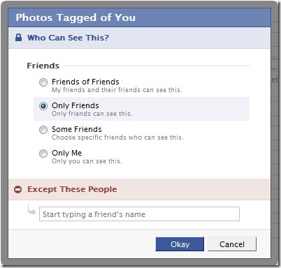
Task: Choose the Only Me radio button
Action: (43, 154)
